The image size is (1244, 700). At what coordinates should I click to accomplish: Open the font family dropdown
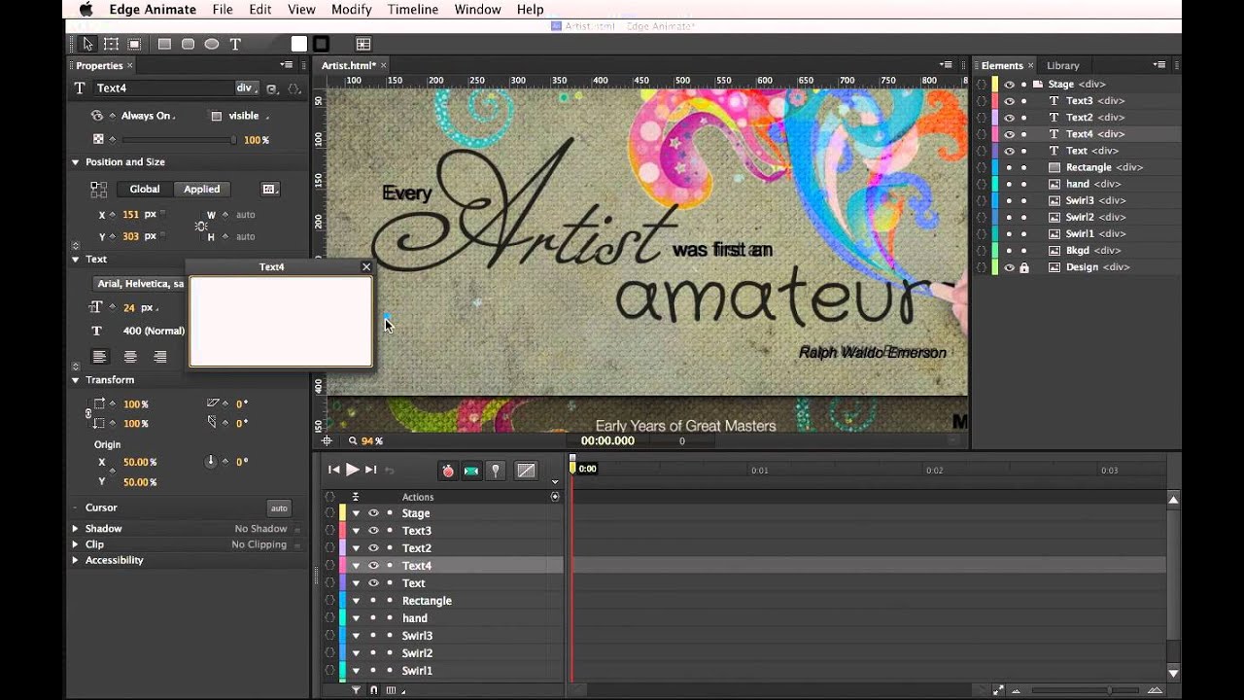coord(140,284)
